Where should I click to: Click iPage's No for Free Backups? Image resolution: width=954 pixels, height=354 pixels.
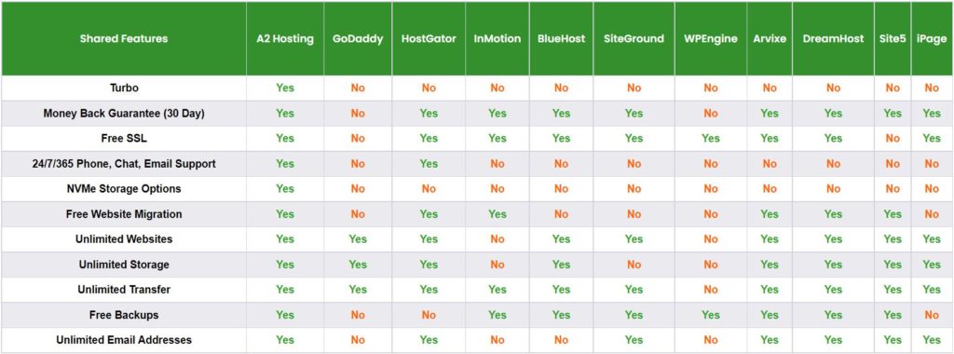click(x=932, y=315)
